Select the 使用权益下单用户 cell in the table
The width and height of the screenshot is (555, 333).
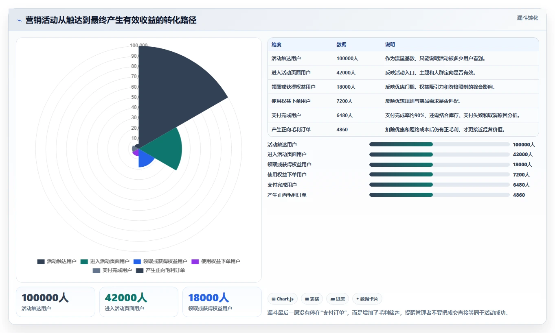pos(291,101)
